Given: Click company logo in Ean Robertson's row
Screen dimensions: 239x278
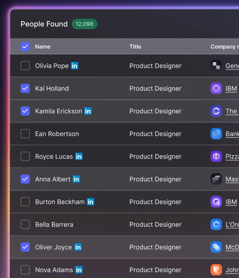Looking at the screenshot, I should [216, 134].
